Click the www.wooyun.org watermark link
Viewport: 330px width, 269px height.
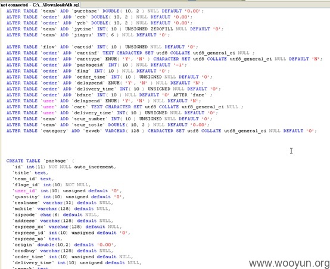[x=289, y=263]
